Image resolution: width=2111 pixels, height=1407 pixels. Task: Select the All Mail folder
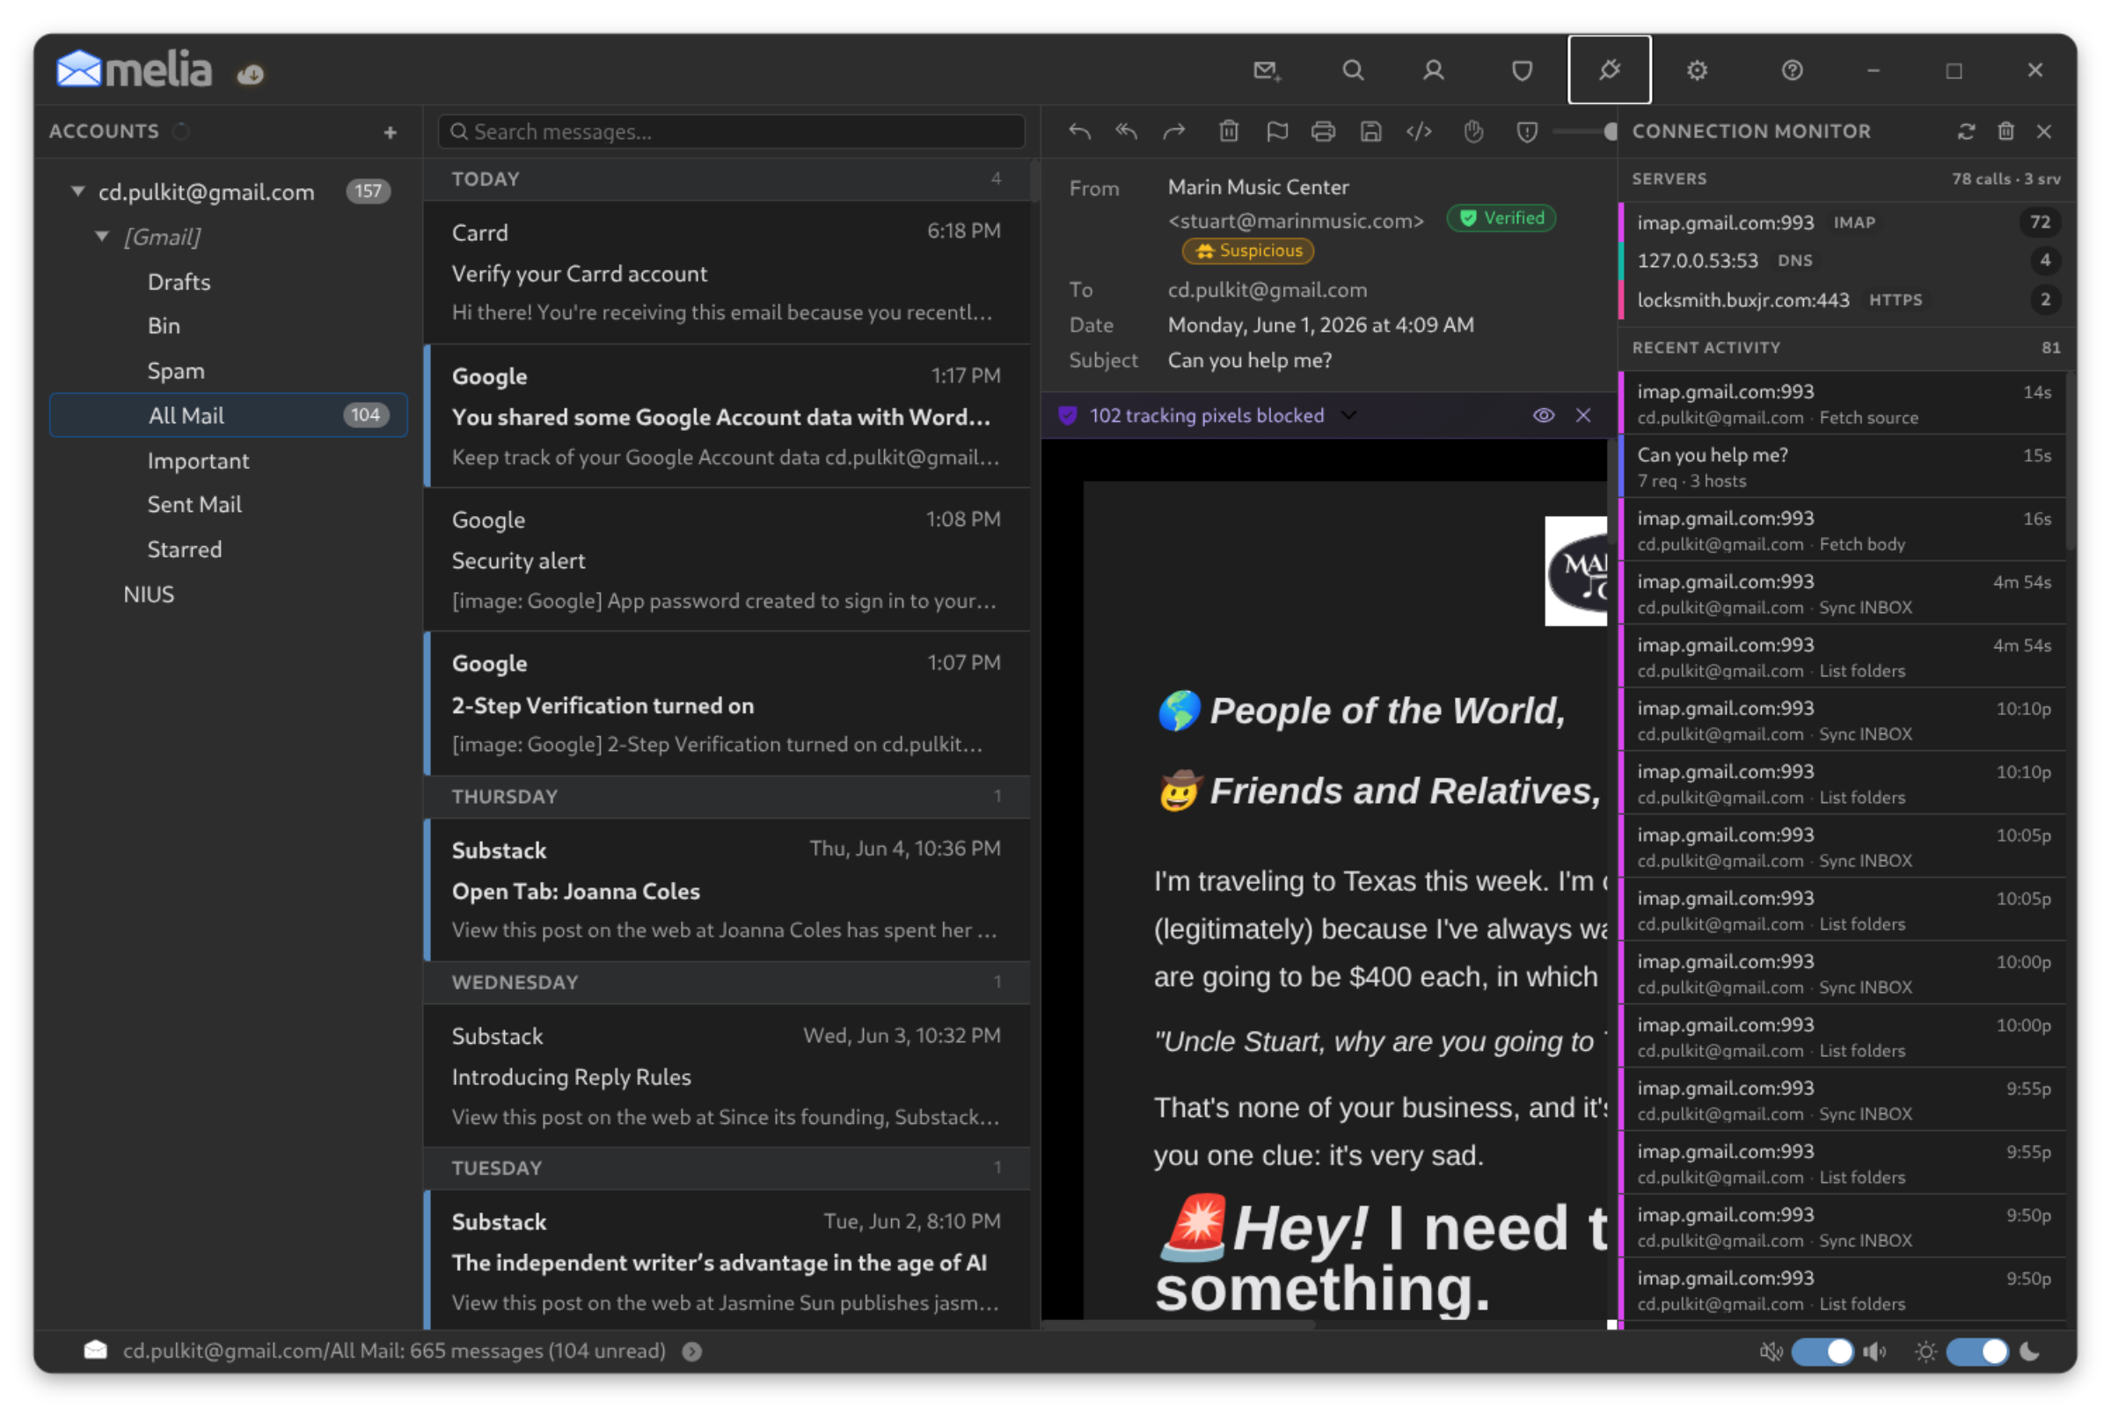[229, 415]
